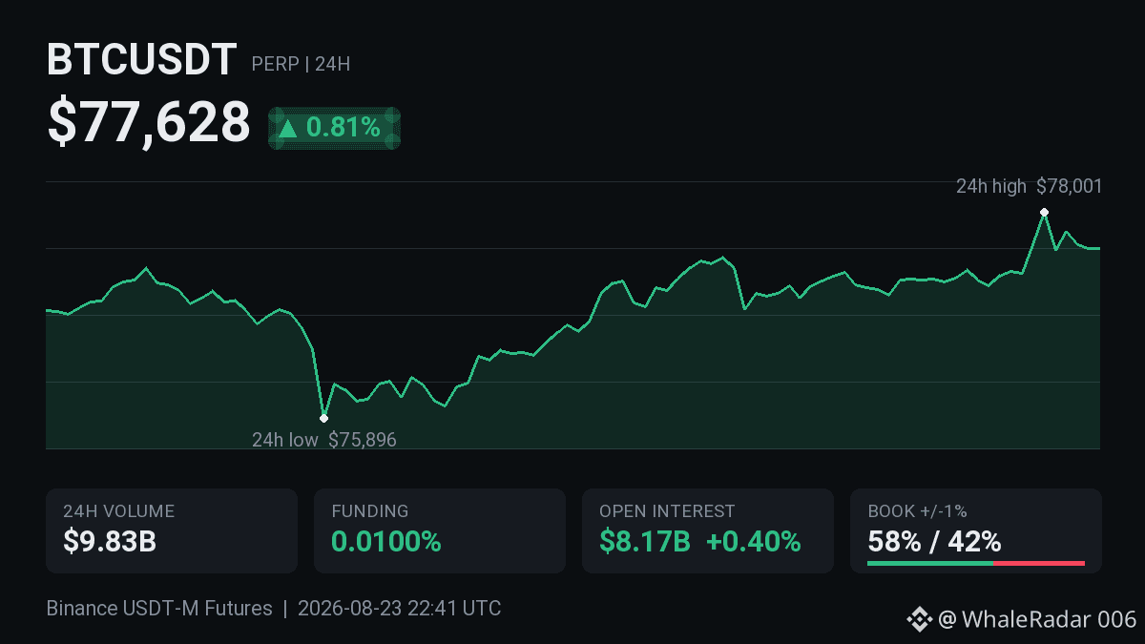Click the $77,628 current price

point(149,123)
